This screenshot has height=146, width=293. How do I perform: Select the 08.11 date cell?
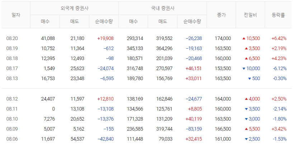(x=12, y=109)
